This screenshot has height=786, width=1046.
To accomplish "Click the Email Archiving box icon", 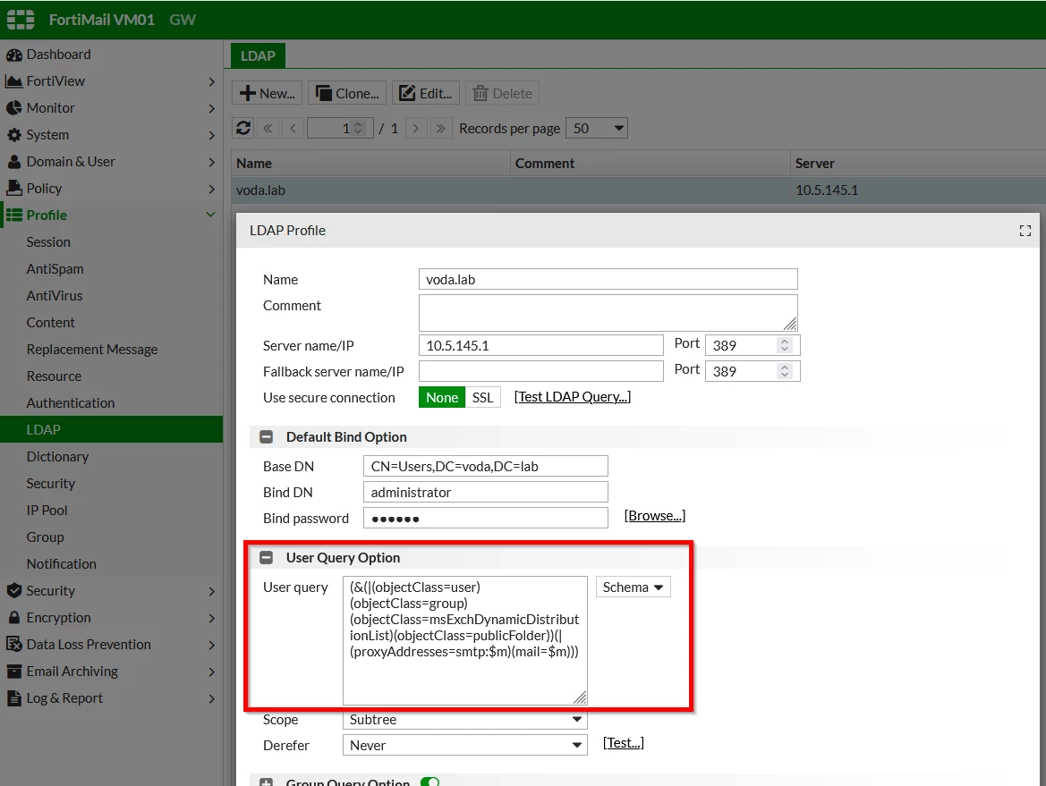I will pyautogui.click(x=14, y=672).
